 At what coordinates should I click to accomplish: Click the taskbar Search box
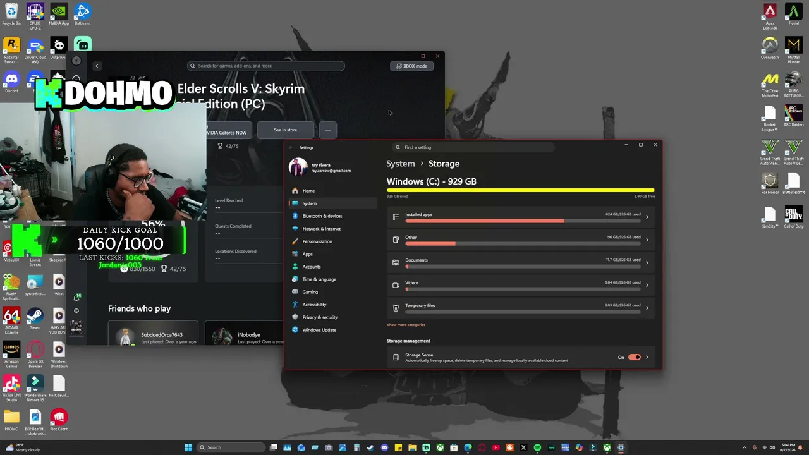tap(229, 447)
